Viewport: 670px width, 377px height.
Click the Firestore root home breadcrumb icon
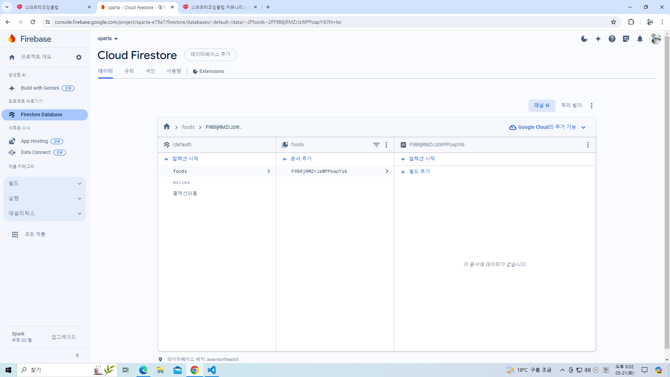[x=167, y=127]
